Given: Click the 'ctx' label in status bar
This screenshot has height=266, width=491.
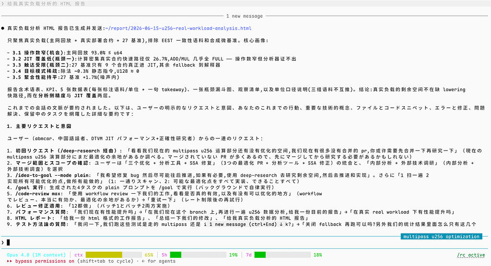Looking at the screenshot, I should pyautogui.click(x=79, y=255).
